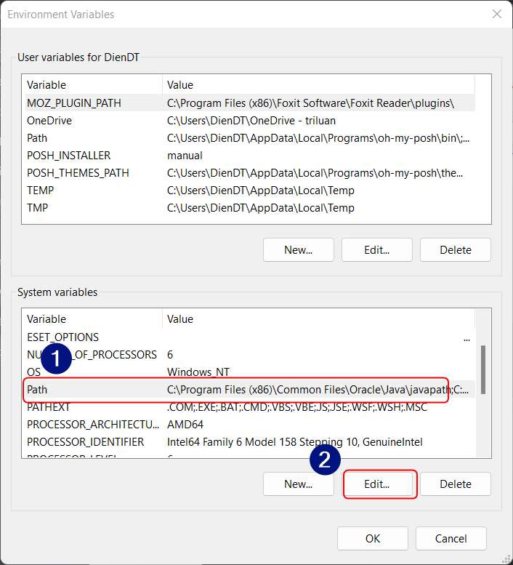Confirm the dialog with OK
Viewport: 513px width, 565px height.
coord(372,539)
